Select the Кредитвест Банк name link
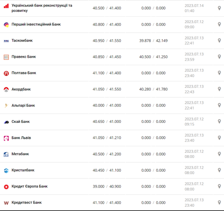The height and width of the screenshot is (211, 224). pos(27,202)
